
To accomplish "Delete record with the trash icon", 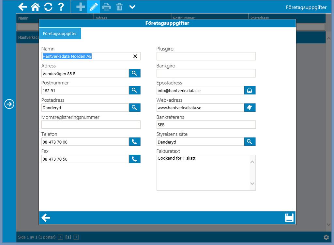I will pos(119,7).
